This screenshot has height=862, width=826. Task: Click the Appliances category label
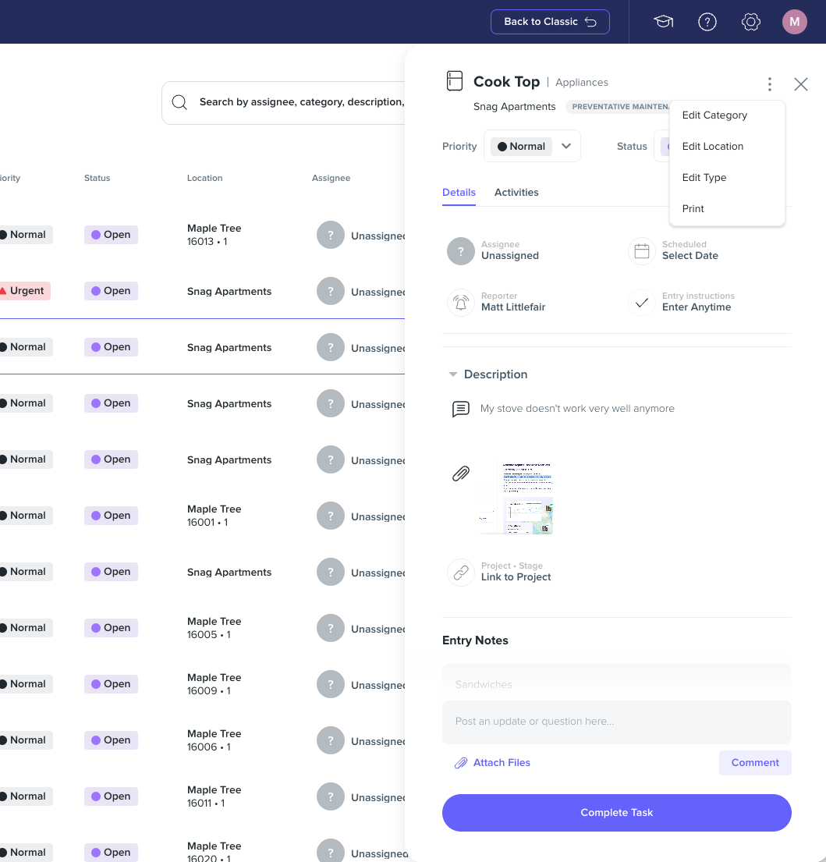pyautogui.click(x=581, y=83)
